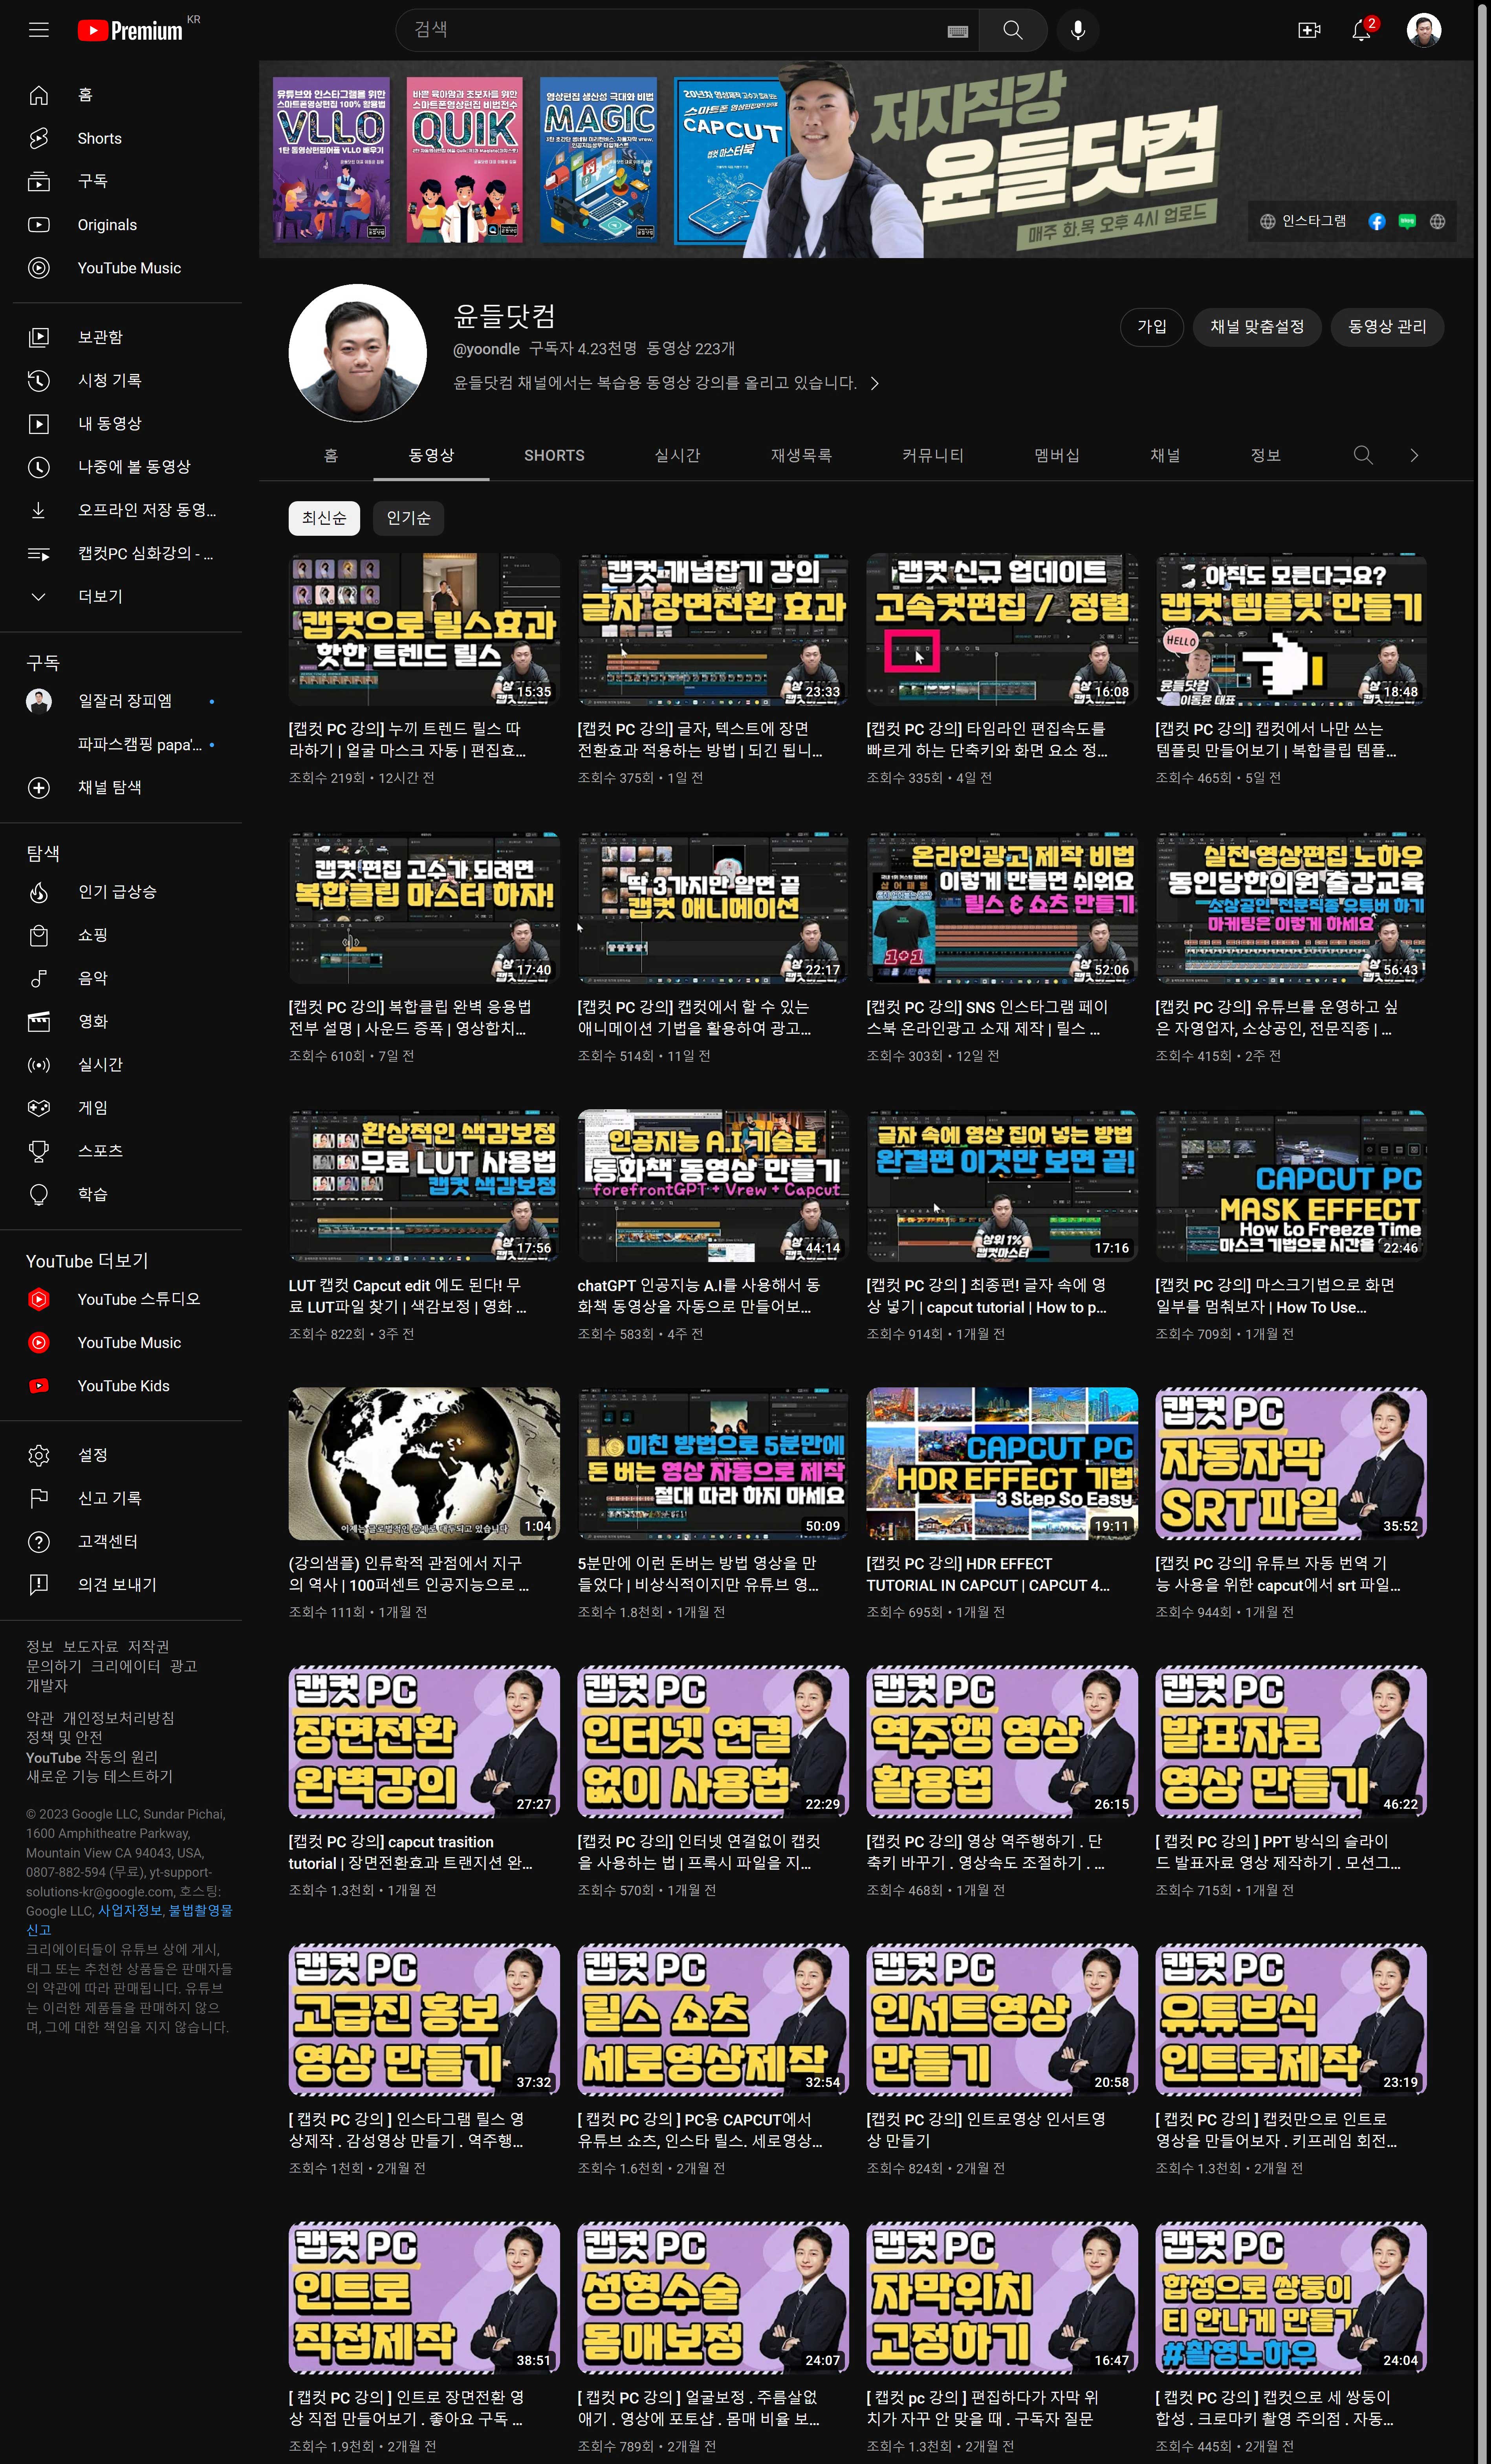The image size is (1491, 2464).
Task: Open title '5분만에 이런 돈버는 방법 영상을 만들었다'
Action: pos(698,1574)
